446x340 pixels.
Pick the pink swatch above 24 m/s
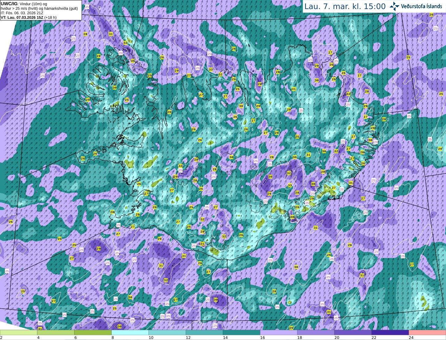pyautogui.click(x=428, y=333)
